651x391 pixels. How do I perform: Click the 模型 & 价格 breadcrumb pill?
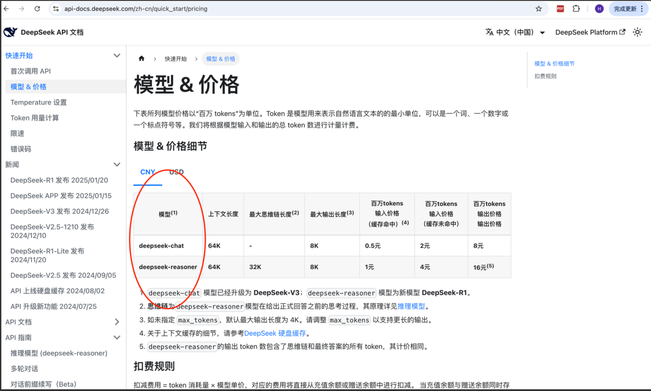(221, 59)
